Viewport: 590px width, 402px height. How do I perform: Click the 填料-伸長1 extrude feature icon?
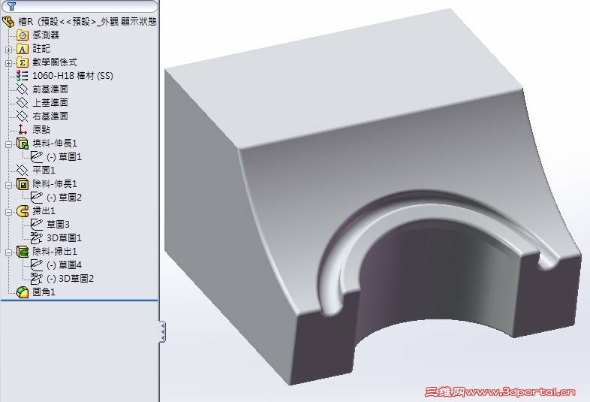23,144
